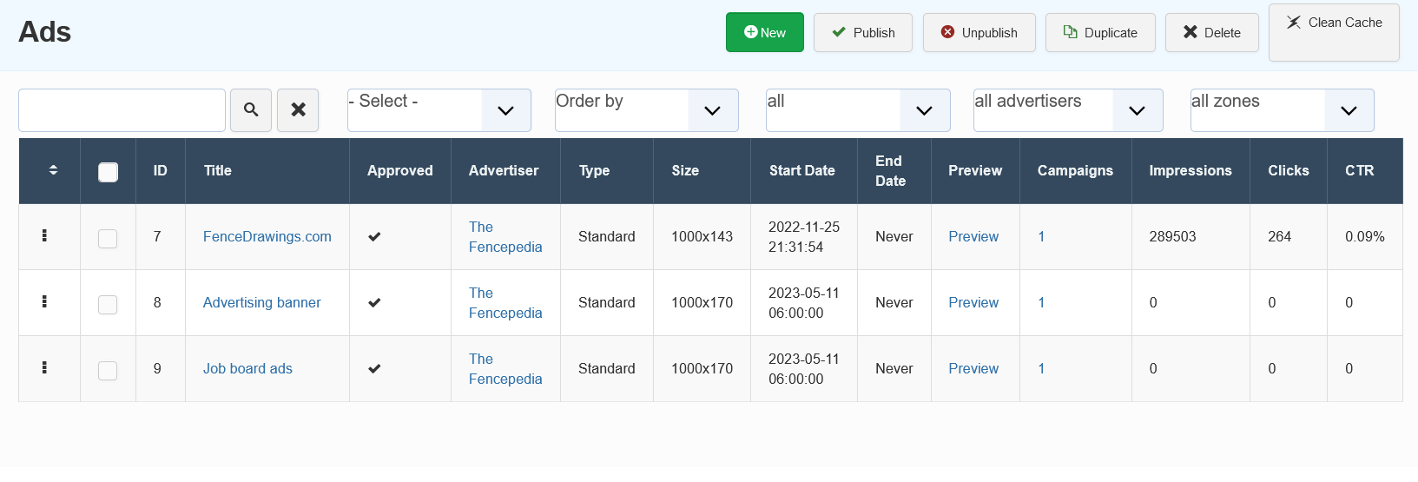Open the all zones filter dropdown
The image size is (1418, 482).
point(1282,110)
